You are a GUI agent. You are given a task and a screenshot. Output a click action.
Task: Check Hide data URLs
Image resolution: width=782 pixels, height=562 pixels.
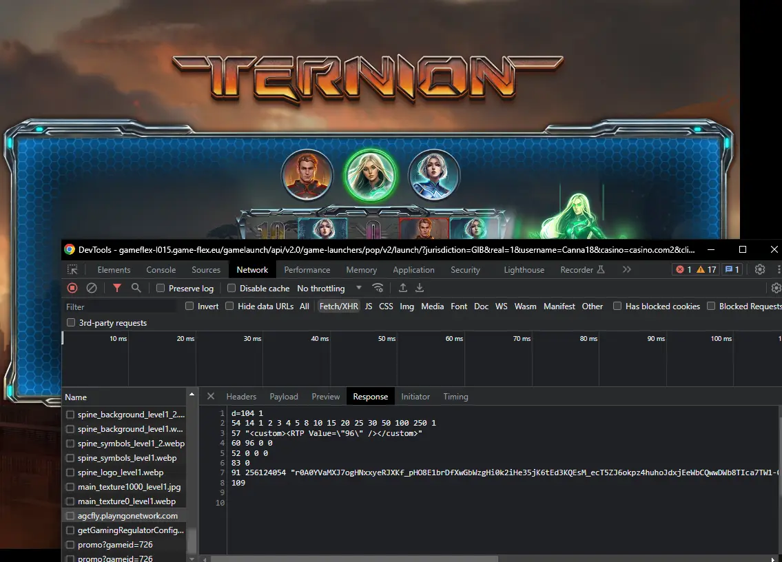click(229, 306)
